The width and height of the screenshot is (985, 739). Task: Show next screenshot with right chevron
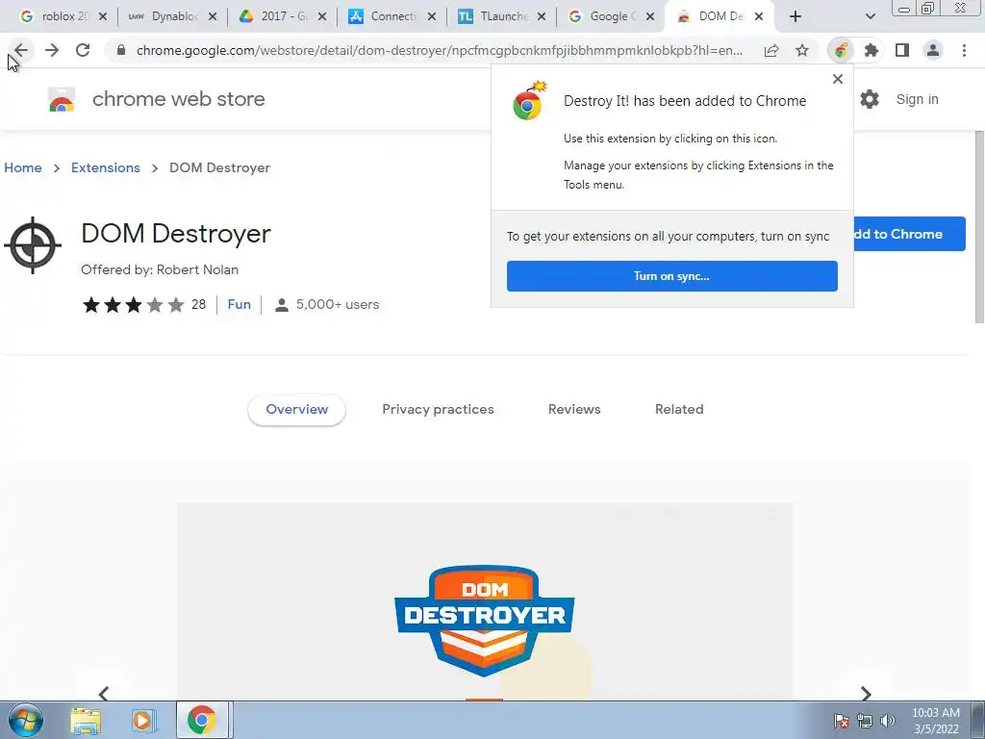(x=866, y=693)
